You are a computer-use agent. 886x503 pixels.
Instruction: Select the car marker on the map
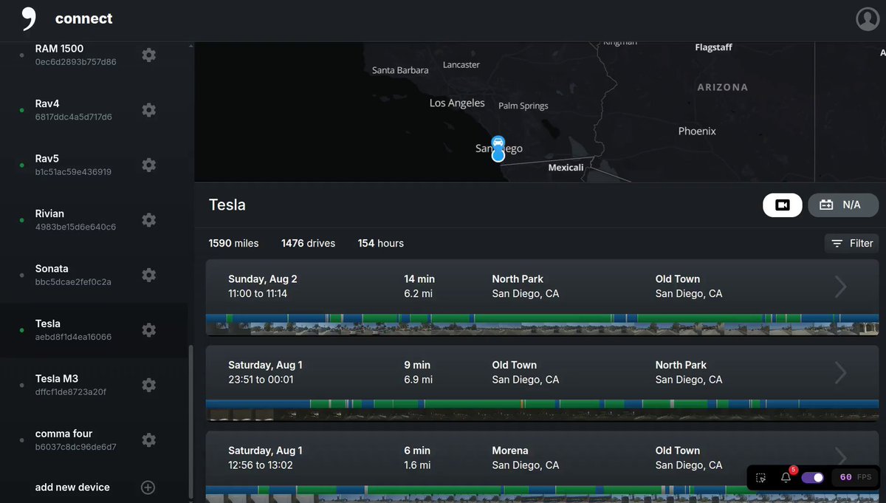(x=498, y=142)
